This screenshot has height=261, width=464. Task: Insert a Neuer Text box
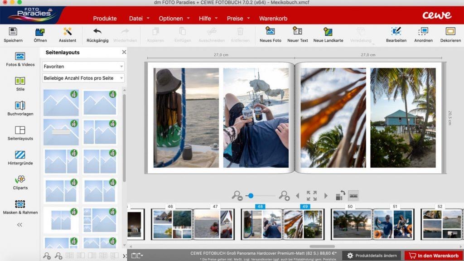coord(297,34)
